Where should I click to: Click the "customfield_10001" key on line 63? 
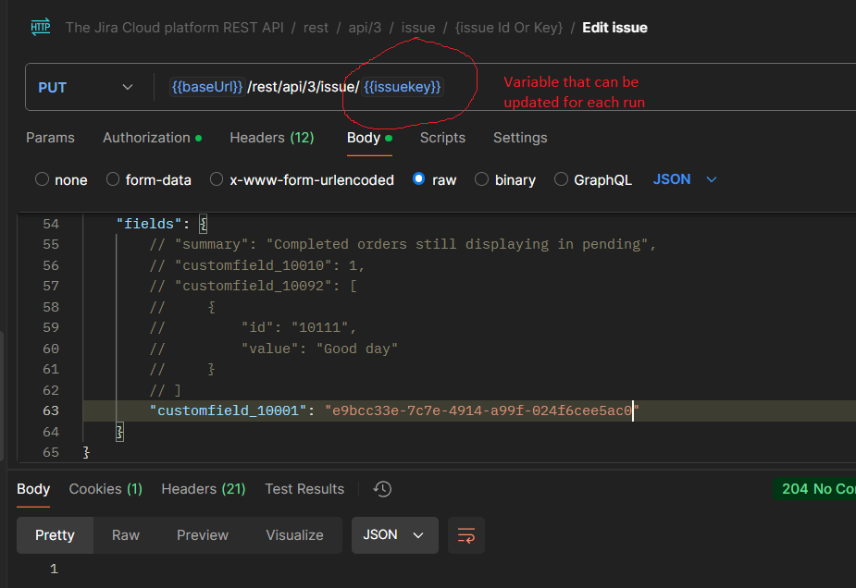[229, 410]
